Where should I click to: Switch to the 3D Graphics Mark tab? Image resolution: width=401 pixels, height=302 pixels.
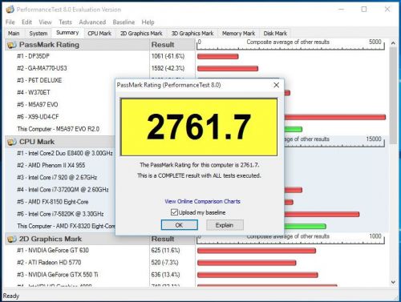[x=192, y=34]
